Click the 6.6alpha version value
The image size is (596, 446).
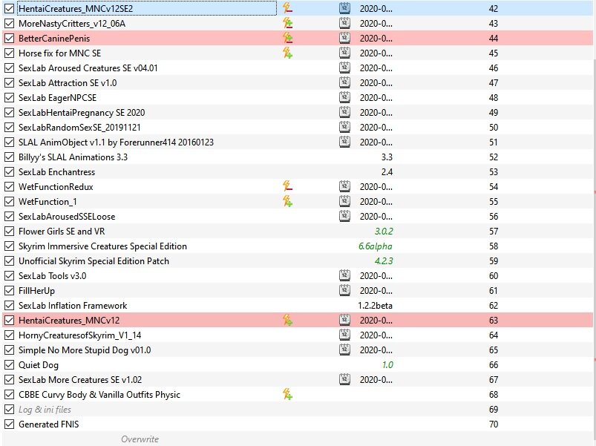point(375,246)
